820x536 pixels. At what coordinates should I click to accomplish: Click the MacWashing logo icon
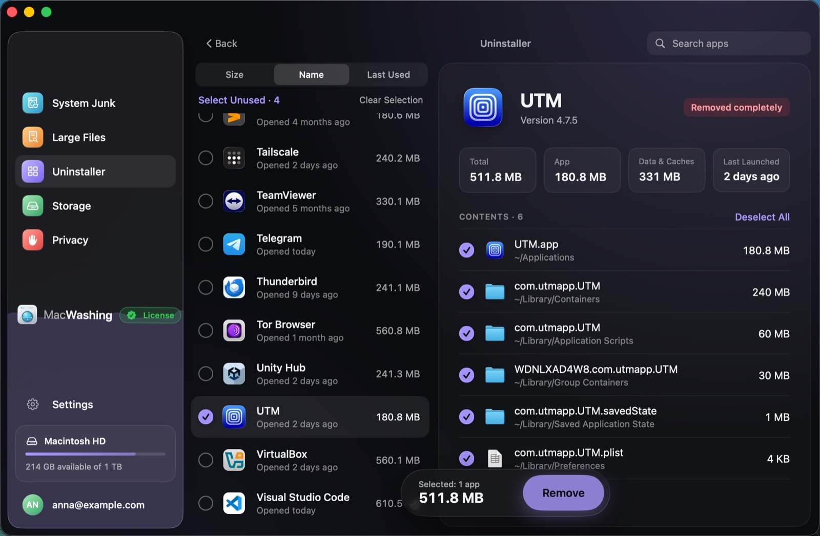[x=27, y=315]
